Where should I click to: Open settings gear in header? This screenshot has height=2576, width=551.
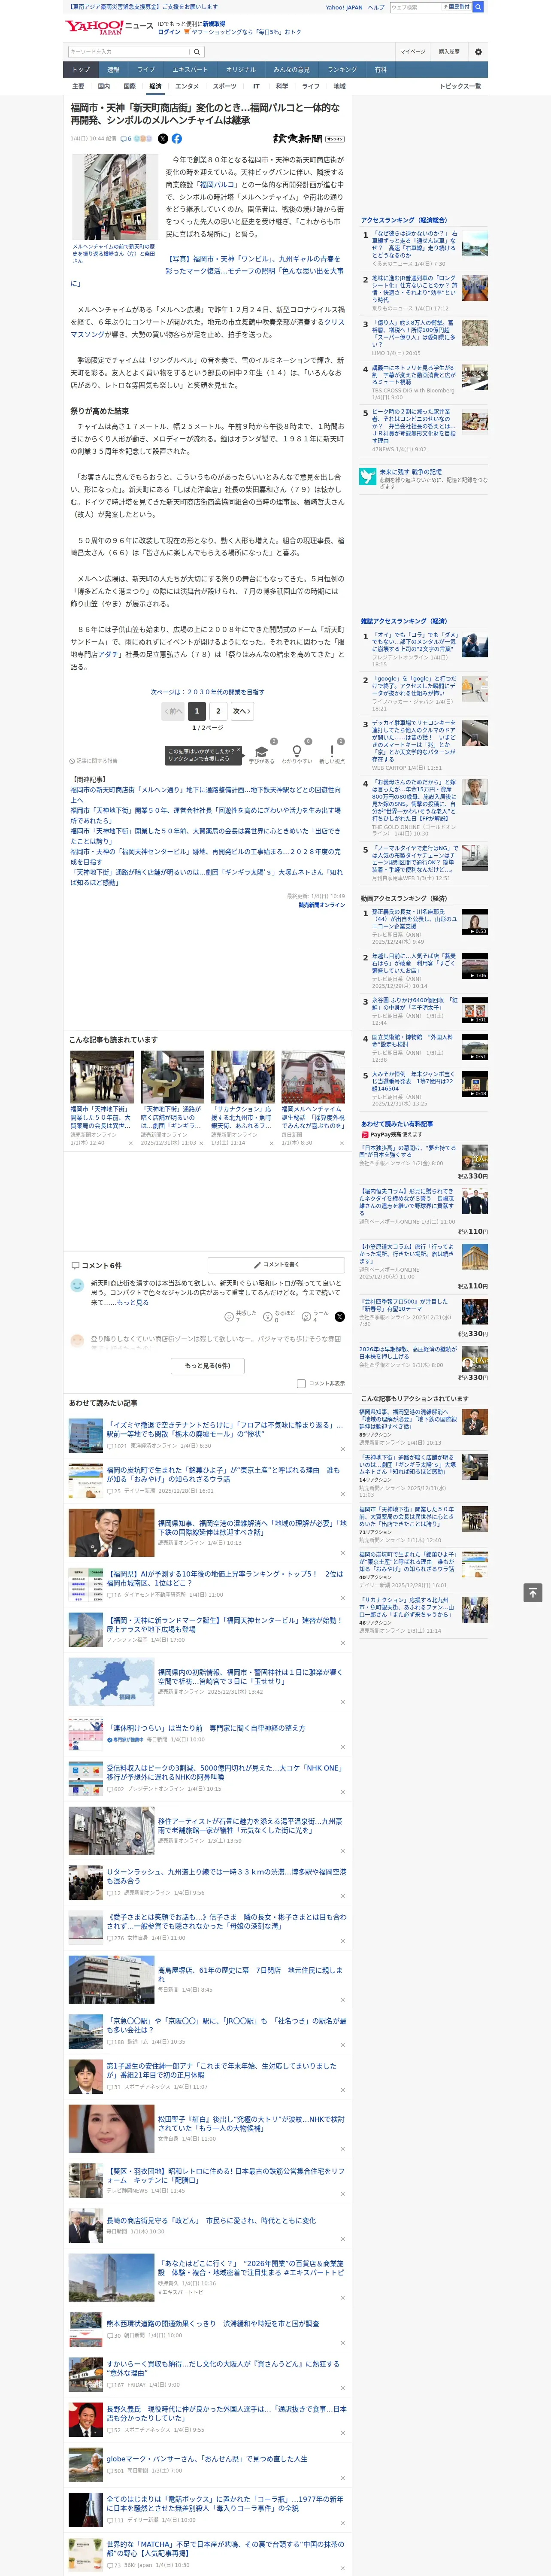478,52
